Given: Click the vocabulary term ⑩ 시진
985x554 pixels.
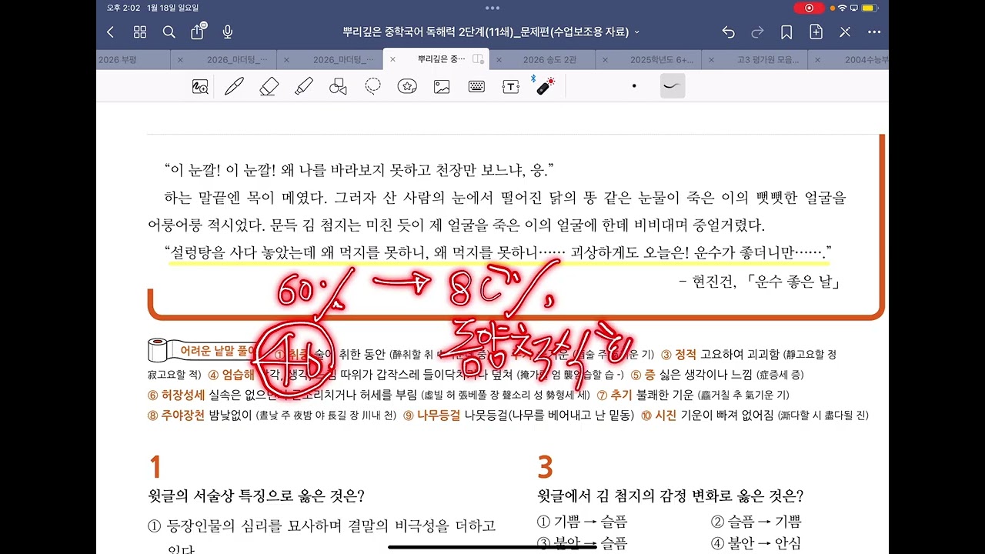Looking at the screenshot, I should point(658,415).
